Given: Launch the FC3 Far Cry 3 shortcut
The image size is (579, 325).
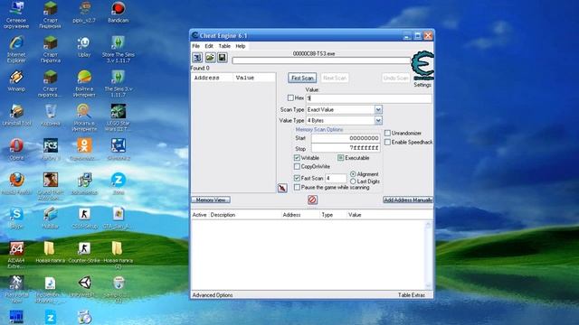Looking at the screenshot, I should tap(51, 150).
